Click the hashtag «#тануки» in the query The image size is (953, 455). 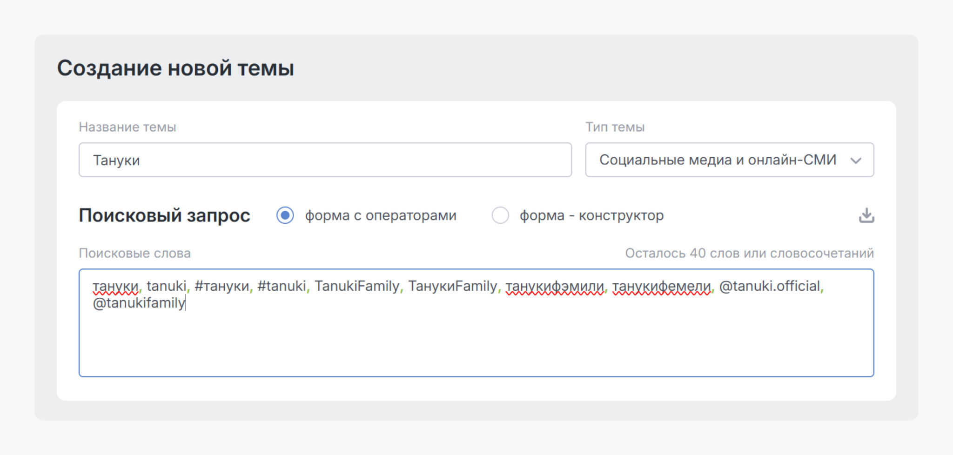click(x=222, y=286)
